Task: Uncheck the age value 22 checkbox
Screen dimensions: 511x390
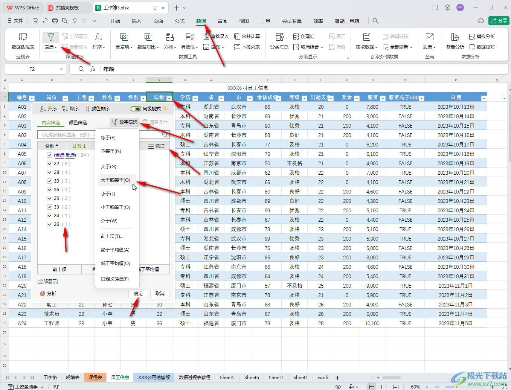Action: coord(50,164)
